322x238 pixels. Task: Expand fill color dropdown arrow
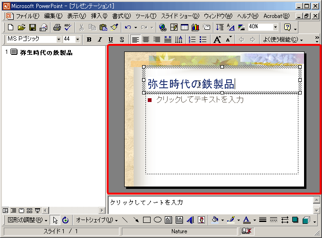coord(222,220)
